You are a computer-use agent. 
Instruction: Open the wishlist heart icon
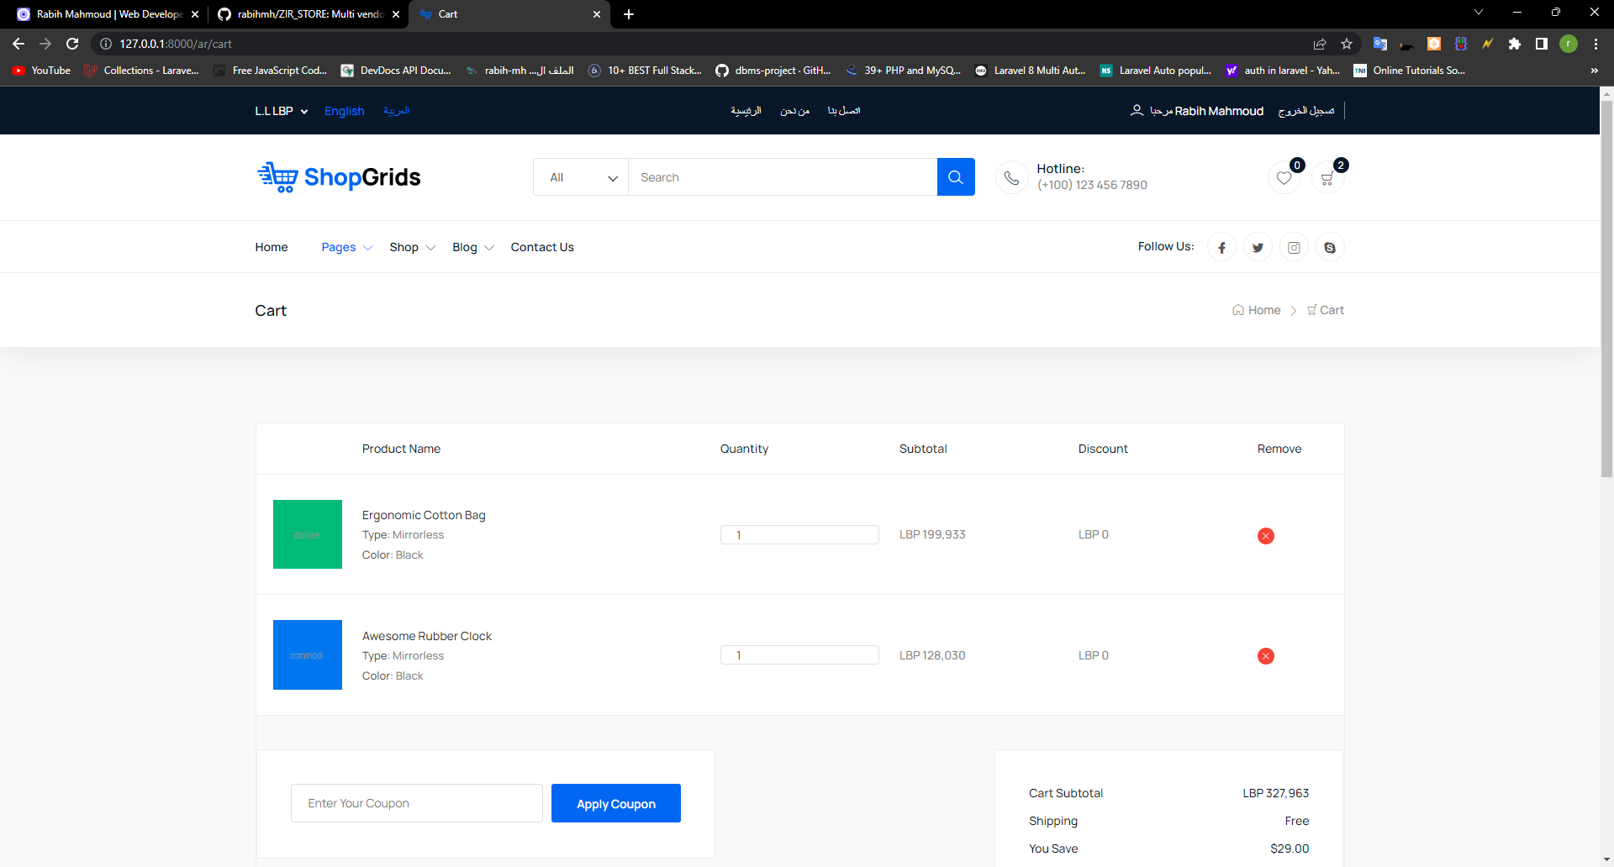click(x=1284, y=178)
